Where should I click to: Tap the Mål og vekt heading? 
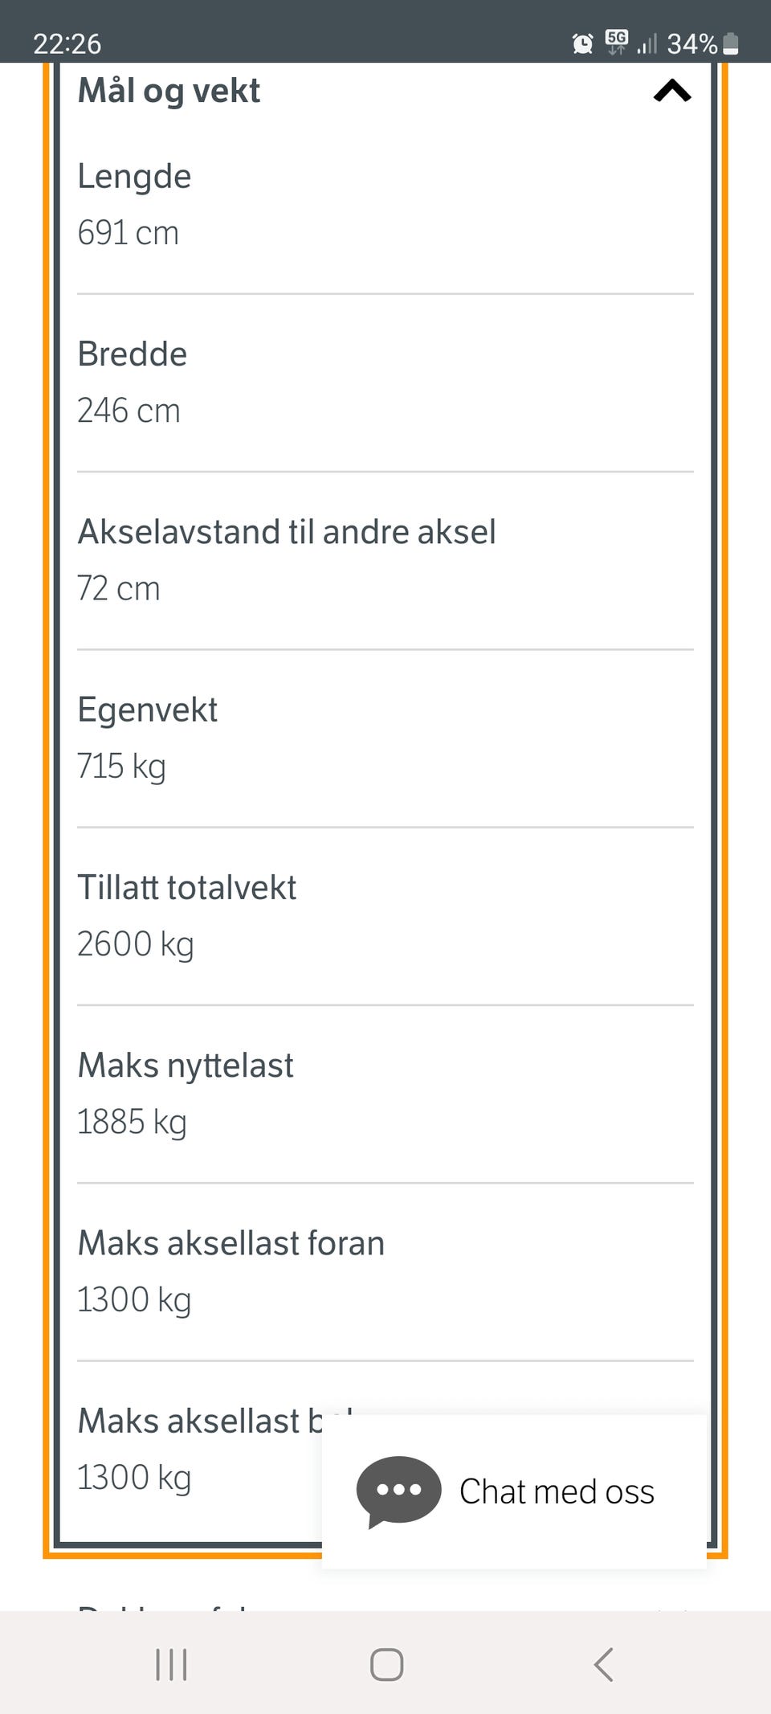pos(169,91)
